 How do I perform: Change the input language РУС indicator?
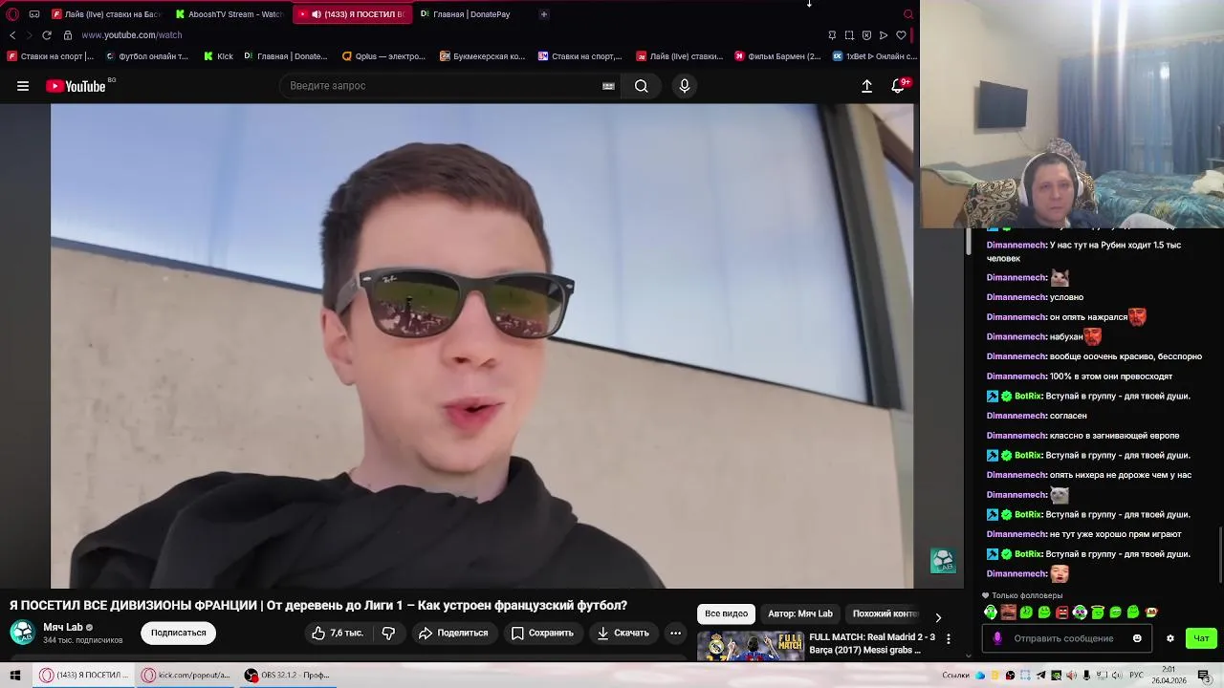pyautogui.click(x=1138, y=676)
